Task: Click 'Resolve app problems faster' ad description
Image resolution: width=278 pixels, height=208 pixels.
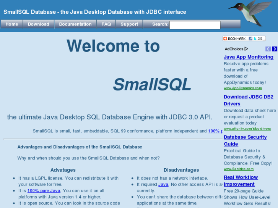Action: [x=246, y=73]
